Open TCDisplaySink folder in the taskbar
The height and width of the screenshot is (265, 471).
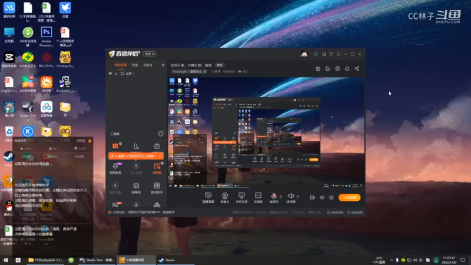pos(46,260)
